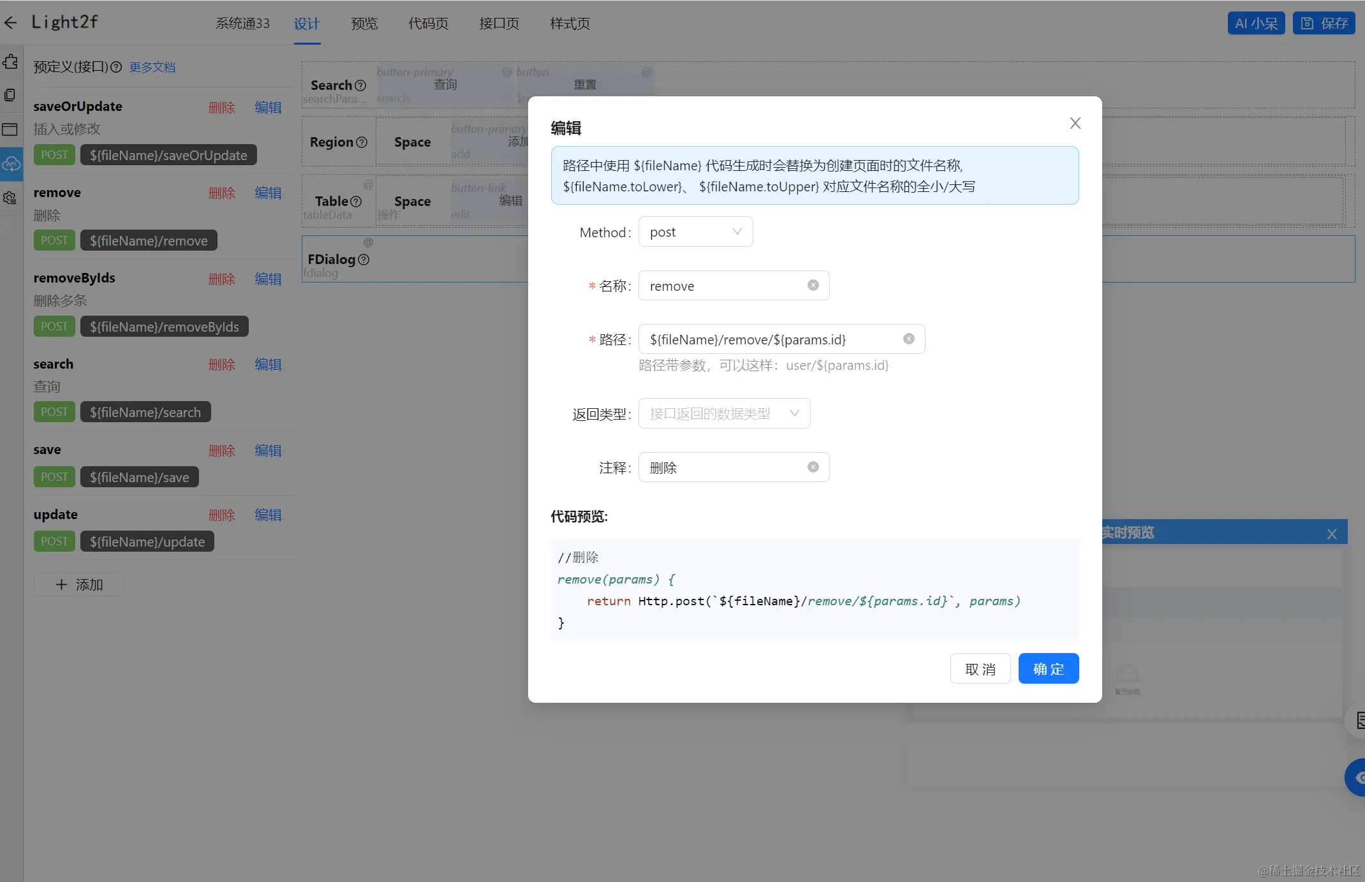Click 编辑 for save interface
The height and width of the screenshot is (882, 1365).
pos(268,450)
